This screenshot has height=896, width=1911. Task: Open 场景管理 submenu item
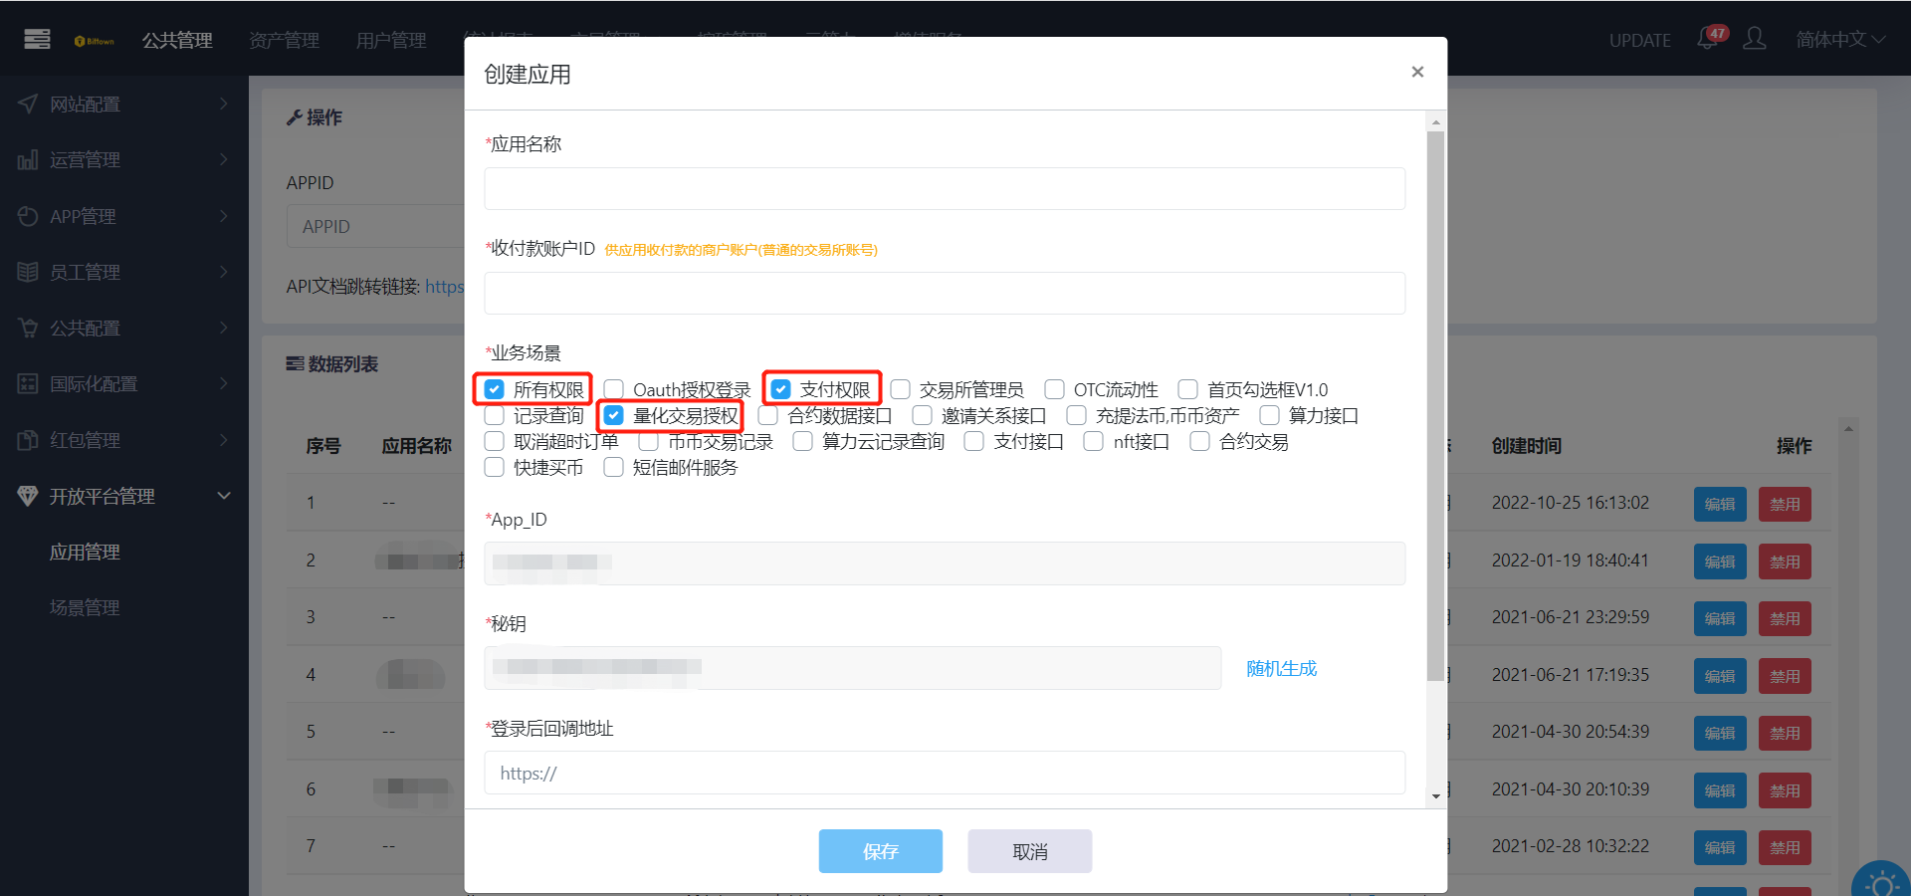85,607
